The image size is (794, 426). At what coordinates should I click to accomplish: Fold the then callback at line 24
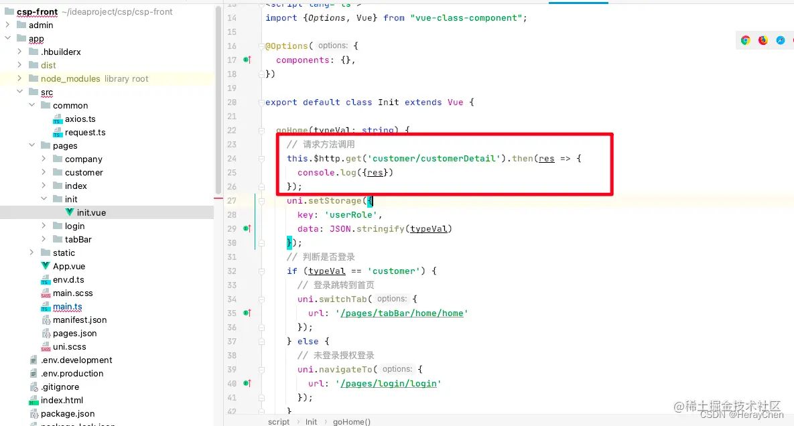pos(262,159)
